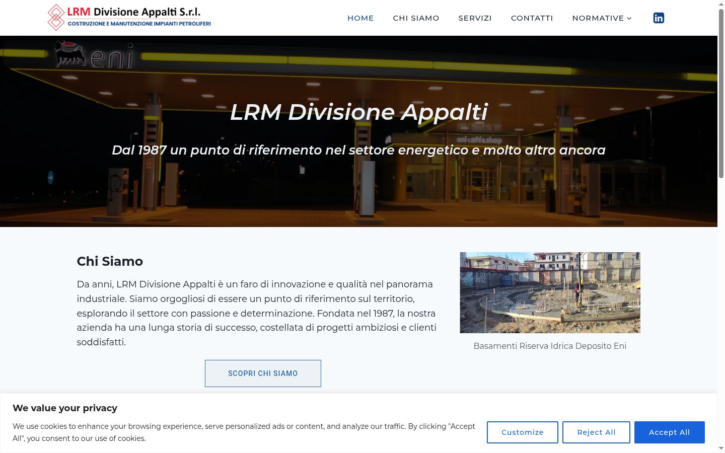Click the LRM Divisione Appalti logo
Viewport: 725px width, 453px height.
[x=129, y=18]
